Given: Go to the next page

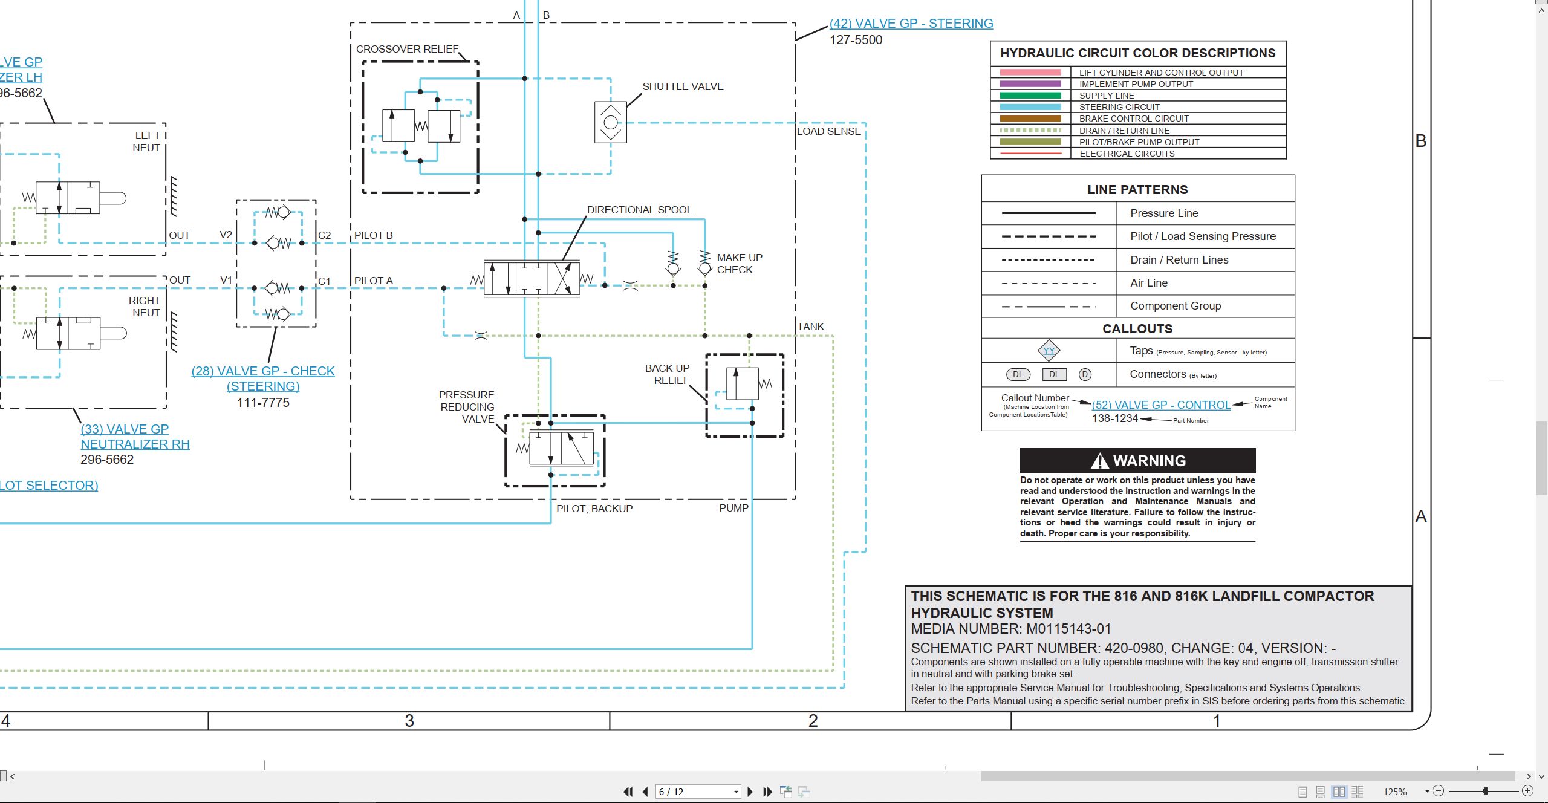Looking at the screenshot, I should coord(750,792).
